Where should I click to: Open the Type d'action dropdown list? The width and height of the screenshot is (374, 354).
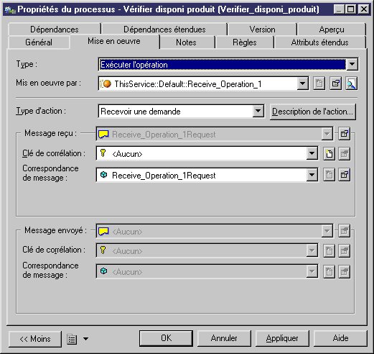(x=258, y=112)
